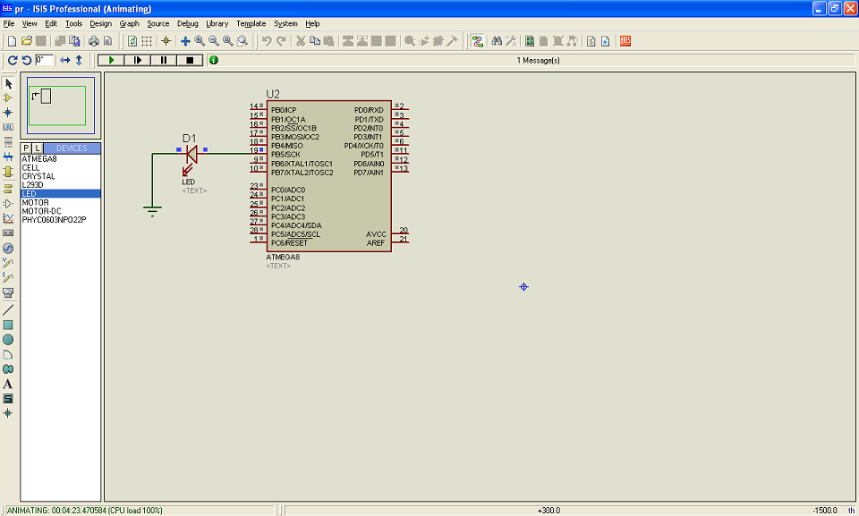Image resolution: width=859 pixels, height=516 pixels.
Task: Open the Library menu
Action: (x=217, y=23)
